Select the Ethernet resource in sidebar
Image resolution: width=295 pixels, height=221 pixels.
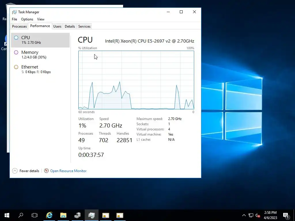[x=40, y=69]
